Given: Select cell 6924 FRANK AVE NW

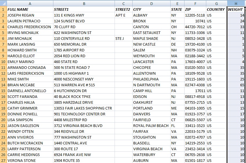Looking at the screenshot, I should pos(84,155).
